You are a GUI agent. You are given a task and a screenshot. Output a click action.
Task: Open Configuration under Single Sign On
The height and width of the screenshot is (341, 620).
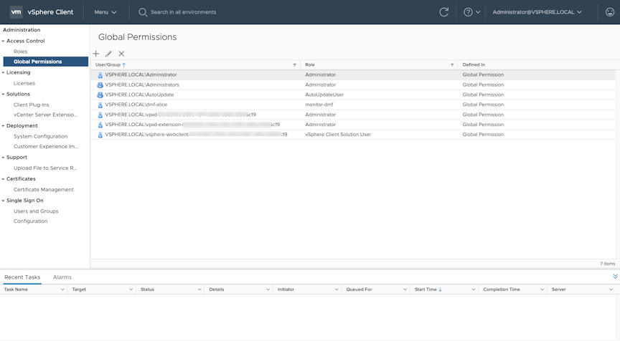click(x=30, y=221)
